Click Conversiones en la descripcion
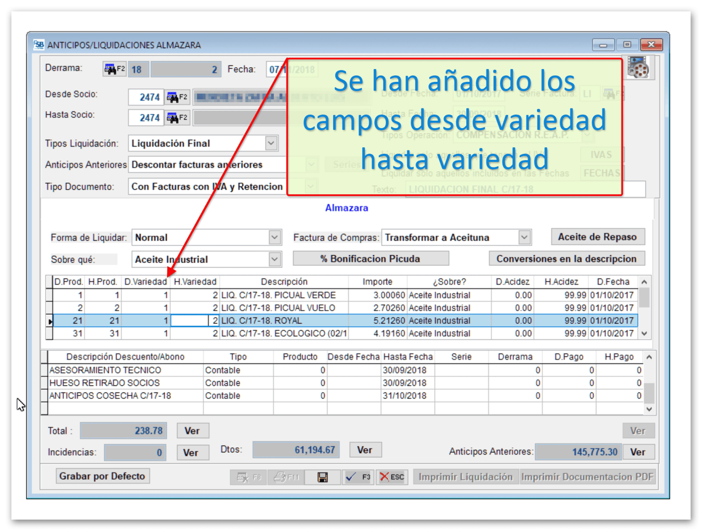The image size is (702, 531). pos(567,258)
